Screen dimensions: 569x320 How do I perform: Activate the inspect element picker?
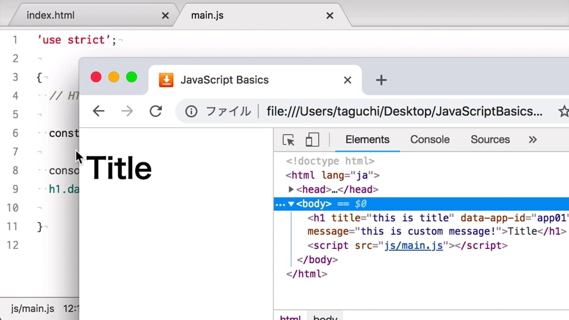[x=289, y=140]
